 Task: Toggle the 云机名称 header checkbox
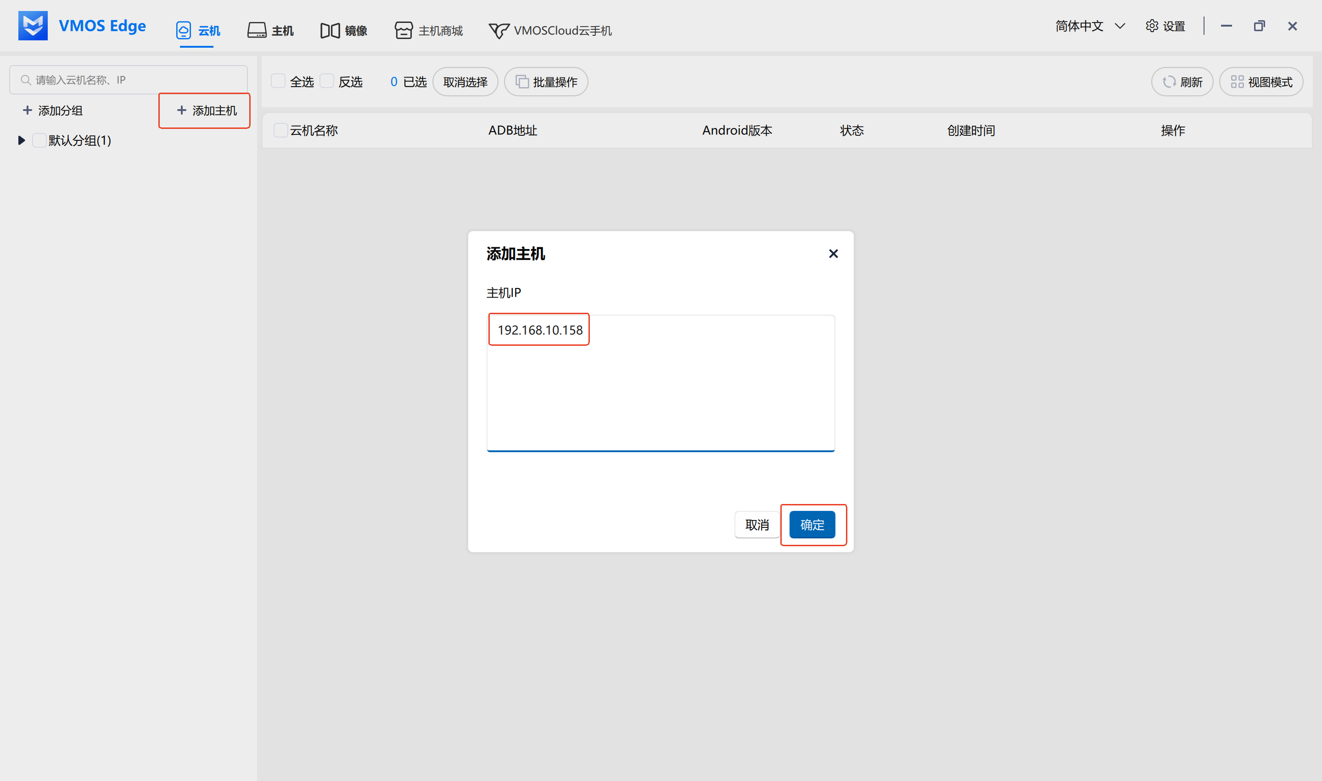281,130
